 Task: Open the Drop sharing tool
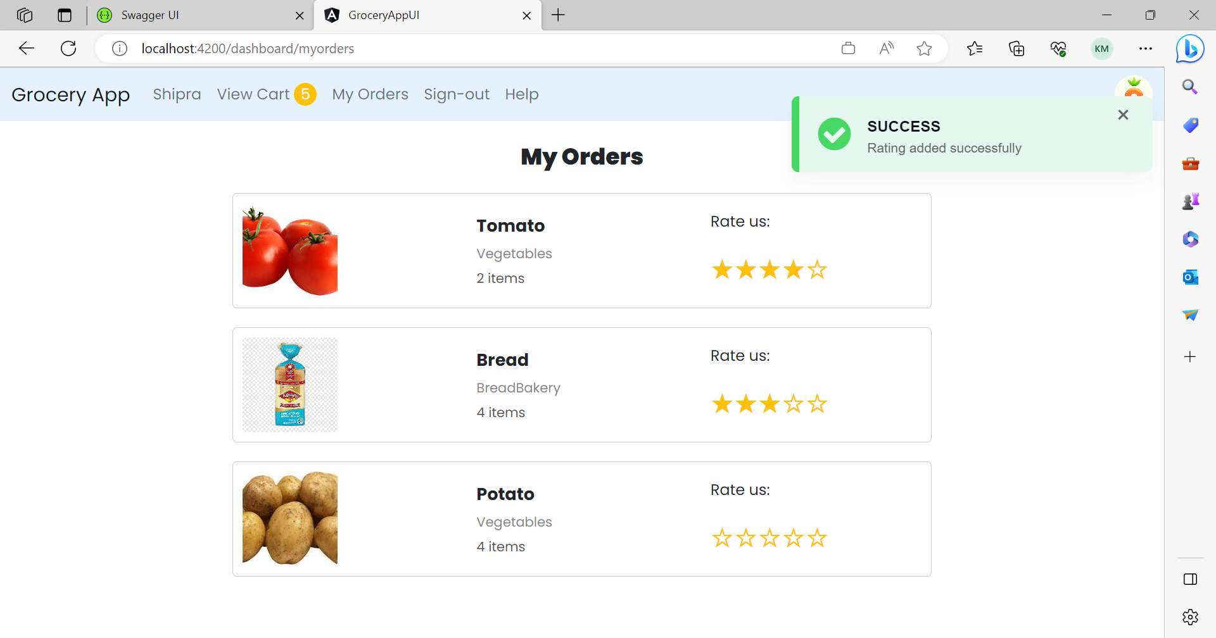(1190, 315)
